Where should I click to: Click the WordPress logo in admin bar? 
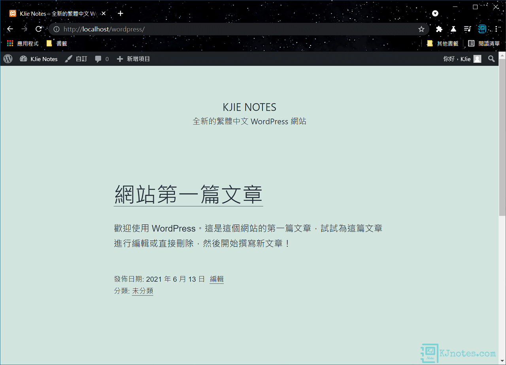point(8,59)
